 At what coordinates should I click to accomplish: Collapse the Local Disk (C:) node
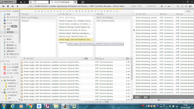[x=2, y=92]
